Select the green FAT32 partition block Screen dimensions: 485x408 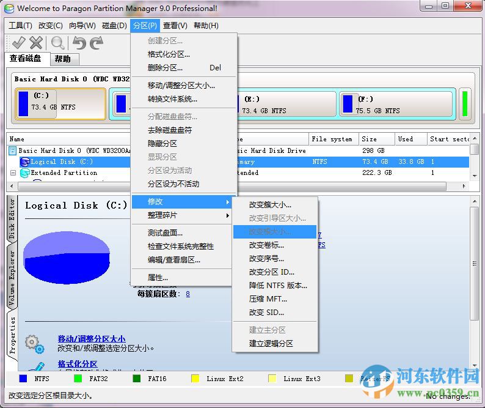465,104
